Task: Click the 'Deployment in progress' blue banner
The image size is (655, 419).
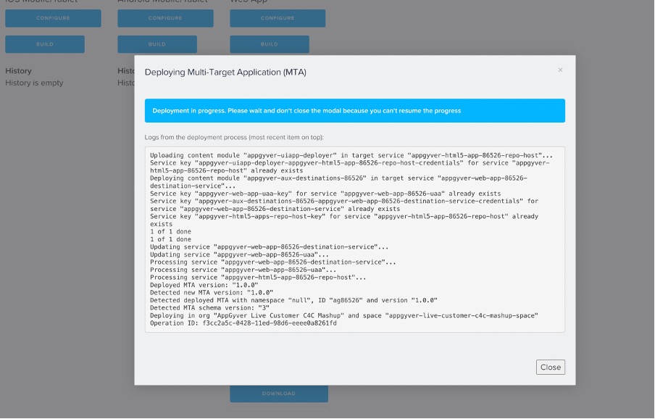Action: click(x=354, y=111)
